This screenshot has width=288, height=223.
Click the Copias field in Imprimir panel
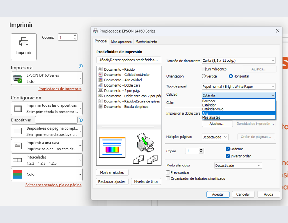click(68, 37)
